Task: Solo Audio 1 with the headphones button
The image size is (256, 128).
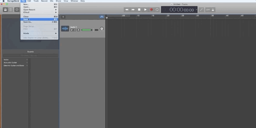Action: 75,30
